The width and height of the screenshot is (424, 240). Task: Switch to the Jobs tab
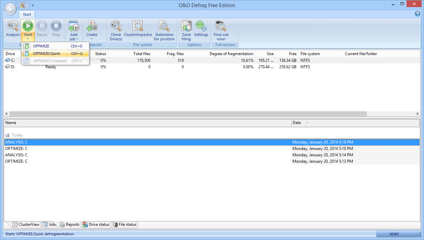coord(49,225)
